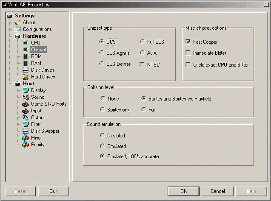Click the Game & I/O Ports joystick icon
The height and width of the screenshot is (201, 271).
[x=26, y=104]
